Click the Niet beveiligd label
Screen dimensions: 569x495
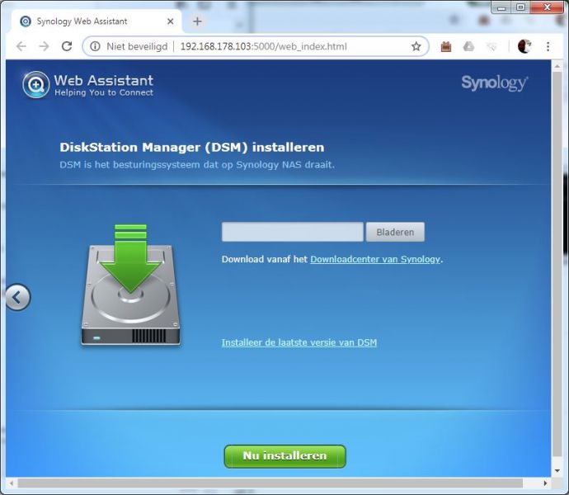pyautogui.click(x=137, y=46)
